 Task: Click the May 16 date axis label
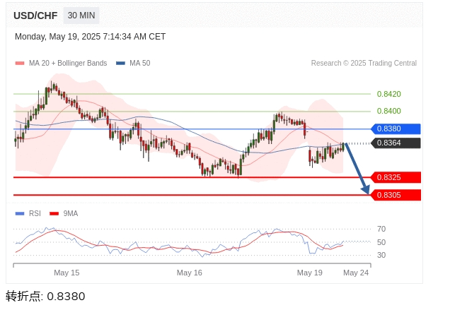click(190, 273)
